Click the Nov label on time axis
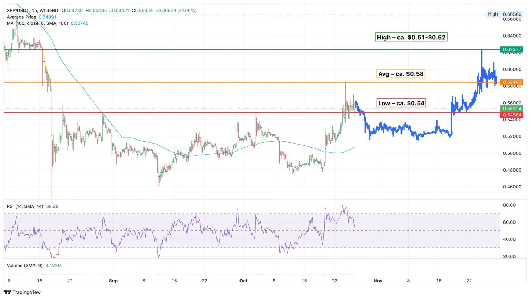Screen dimensions: 530x299 click(378, 281)
